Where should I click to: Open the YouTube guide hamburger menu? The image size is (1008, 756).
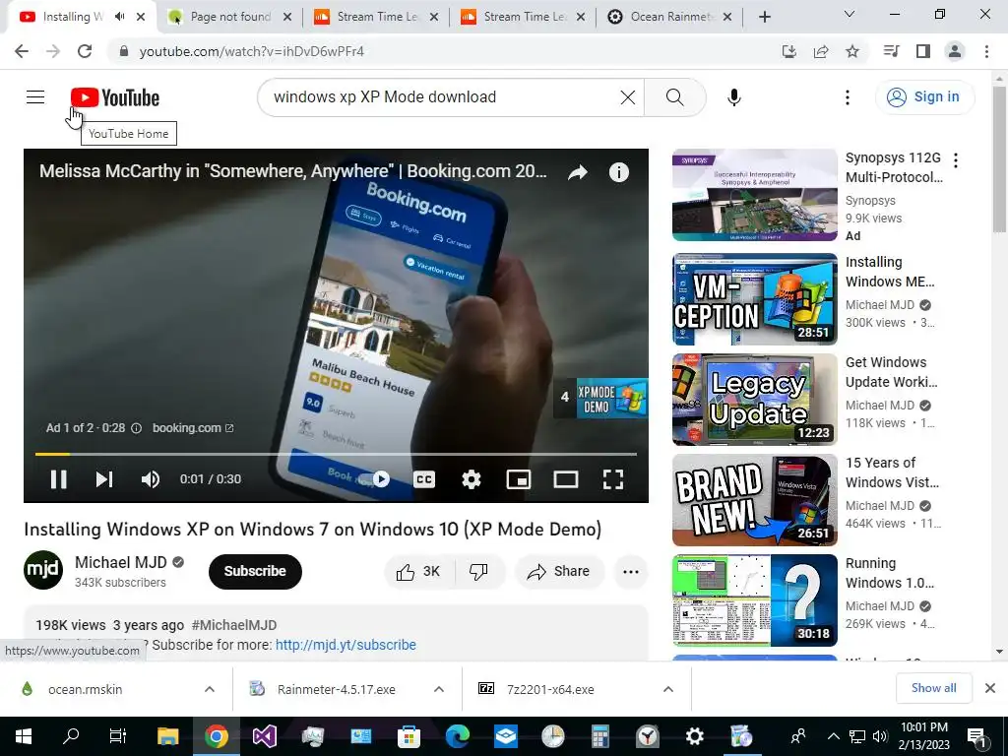(x=35, y=97)
